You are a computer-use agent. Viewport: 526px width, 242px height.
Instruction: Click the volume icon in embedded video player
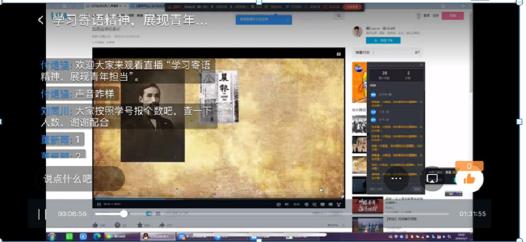click(287, 204)
